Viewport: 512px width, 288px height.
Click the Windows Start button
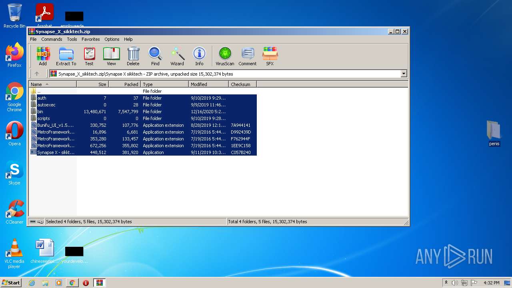(x=11, y=282)
